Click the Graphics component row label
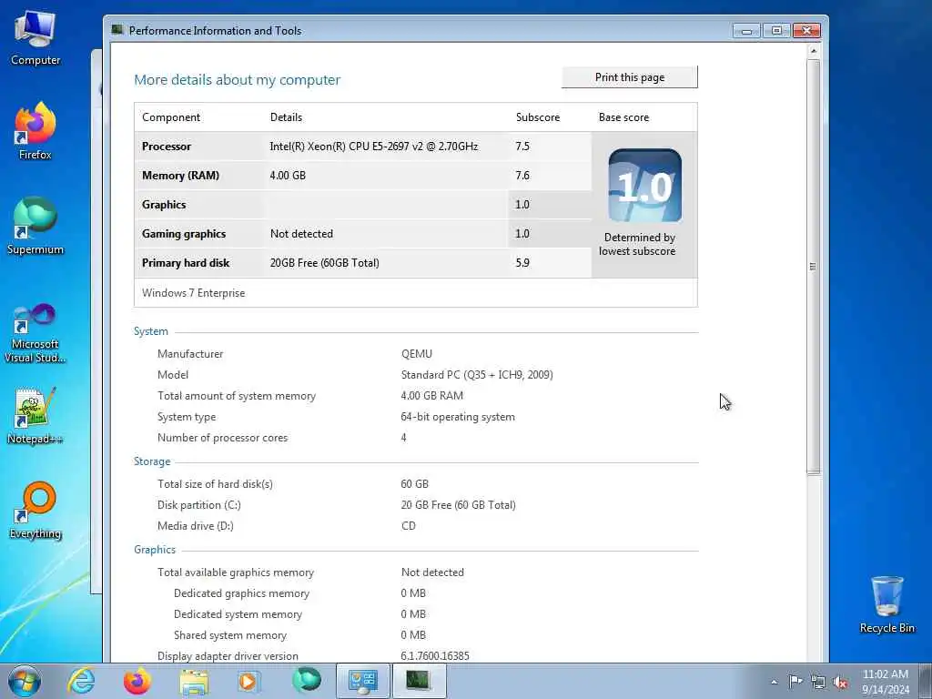Screen dimensions: 932x699 (x=164, y=205)
